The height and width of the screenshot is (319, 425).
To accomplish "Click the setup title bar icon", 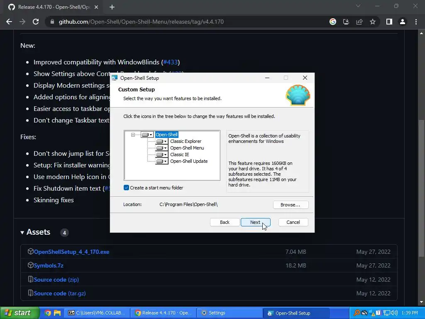I will point(115,78).
